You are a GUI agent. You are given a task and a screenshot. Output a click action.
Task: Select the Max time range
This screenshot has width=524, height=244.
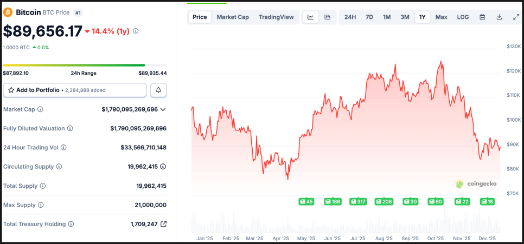441,17
